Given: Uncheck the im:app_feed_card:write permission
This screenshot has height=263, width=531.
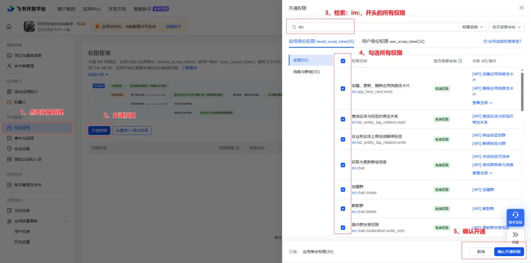Looking at the screenshot, I should 343,89.
